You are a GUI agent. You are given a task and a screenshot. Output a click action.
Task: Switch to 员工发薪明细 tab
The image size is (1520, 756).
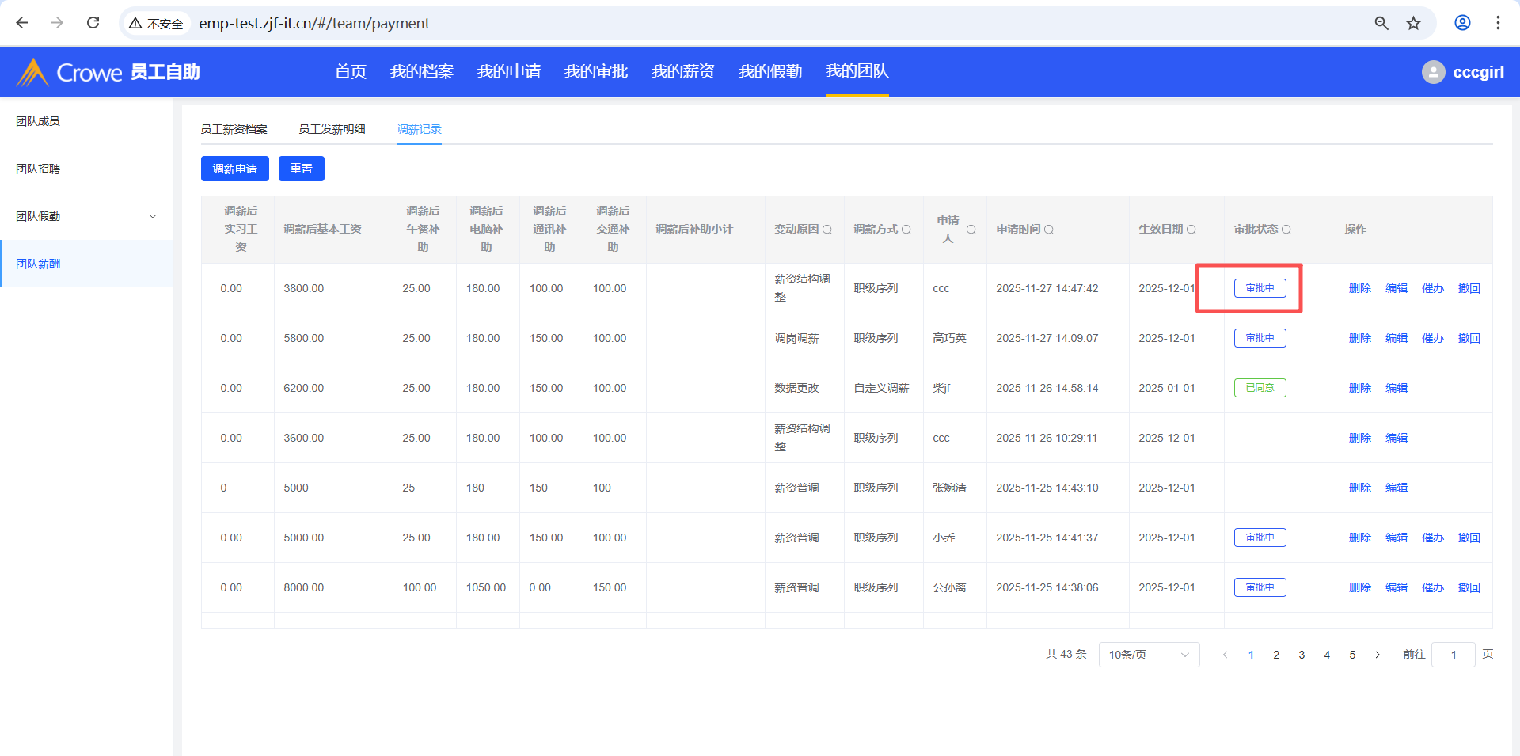(332, 129)
